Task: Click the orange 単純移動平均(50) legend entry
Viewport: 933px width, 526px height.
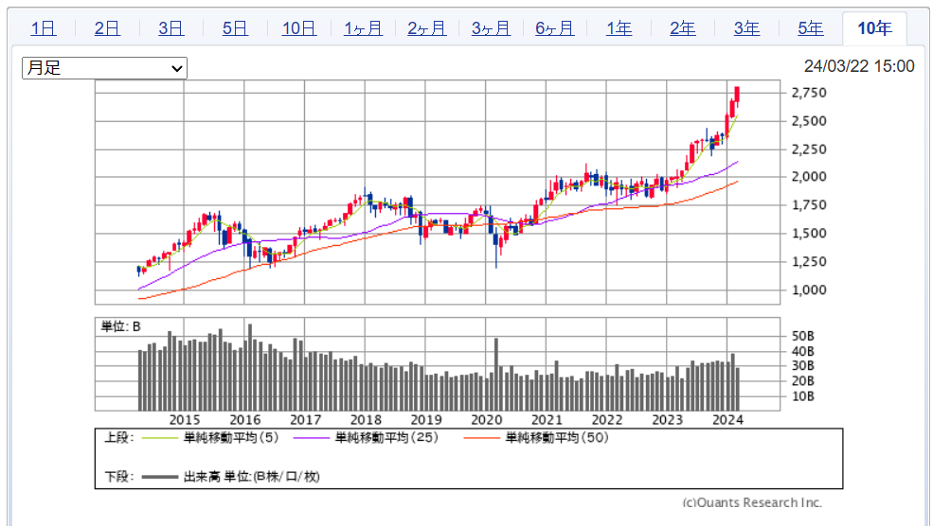Action: click(x=483, y=438)
